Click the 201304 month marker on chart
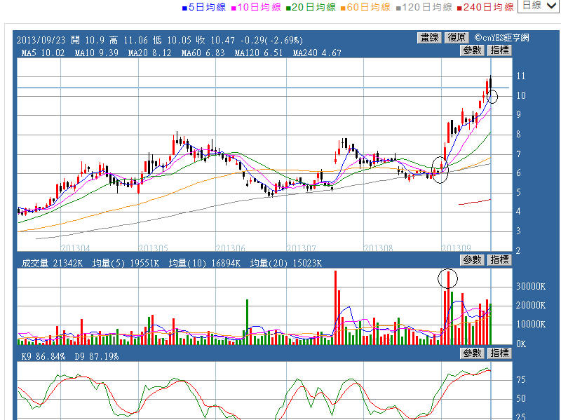This screenshot has width=561, height=420. pos(75,248)
